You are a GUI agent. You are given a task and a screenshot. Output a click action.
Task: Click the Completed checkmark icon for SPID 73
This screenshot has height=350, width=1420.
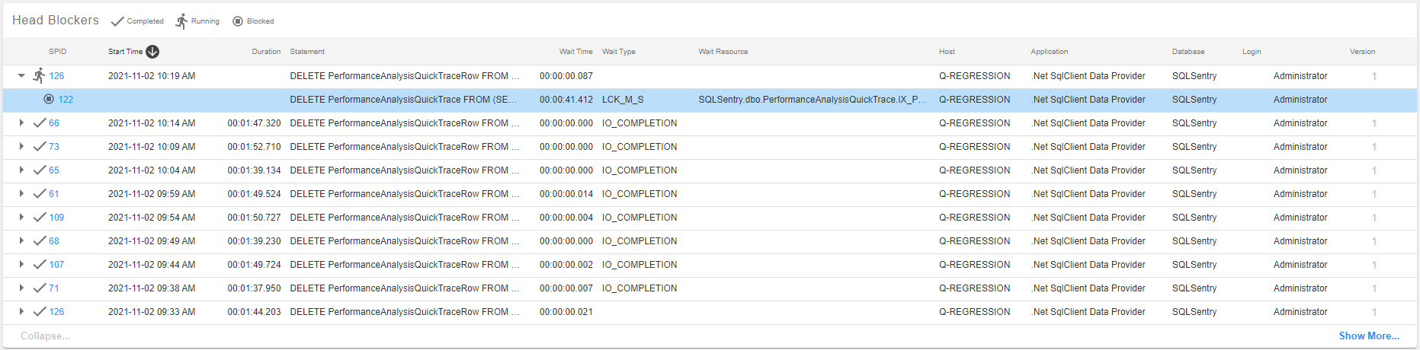40,146
